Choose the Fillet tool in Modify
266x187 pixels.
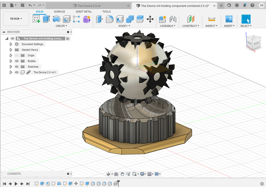pos(110,19)
